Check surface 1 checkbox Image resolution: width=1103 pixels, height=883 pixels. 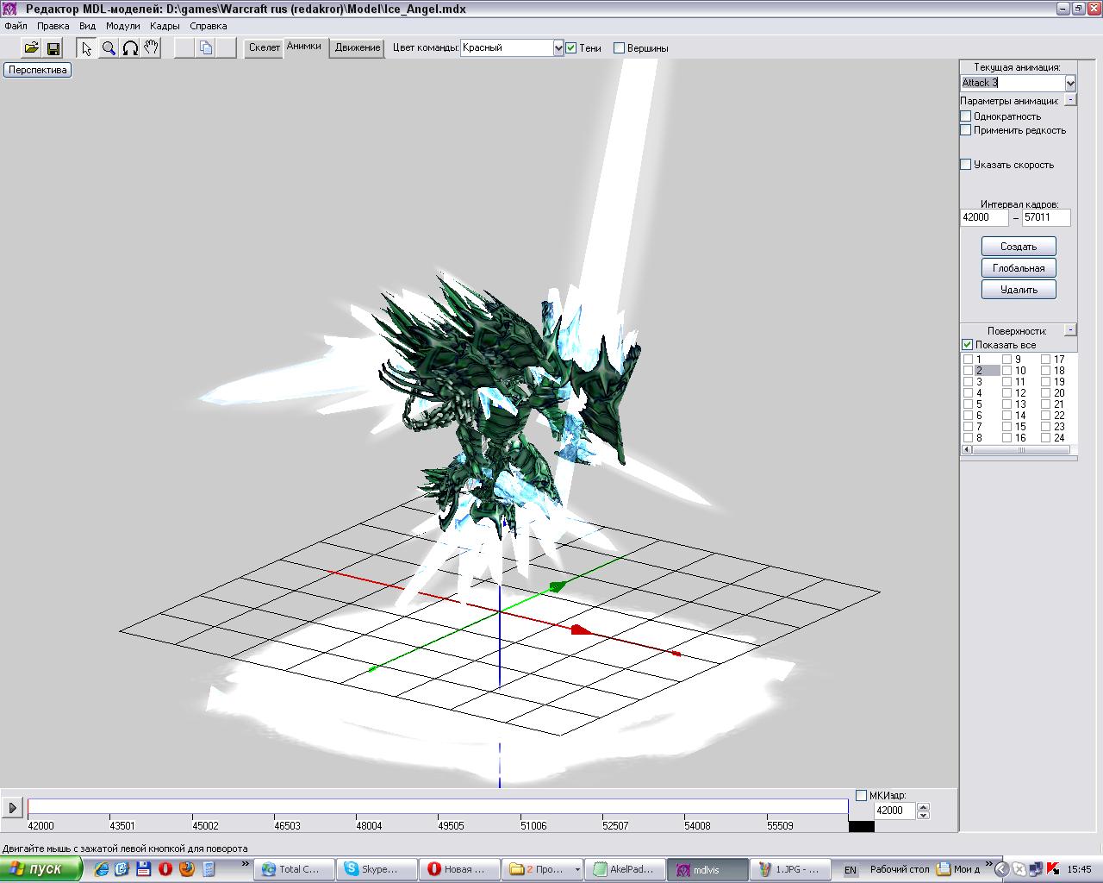click(x=968, y=360)
